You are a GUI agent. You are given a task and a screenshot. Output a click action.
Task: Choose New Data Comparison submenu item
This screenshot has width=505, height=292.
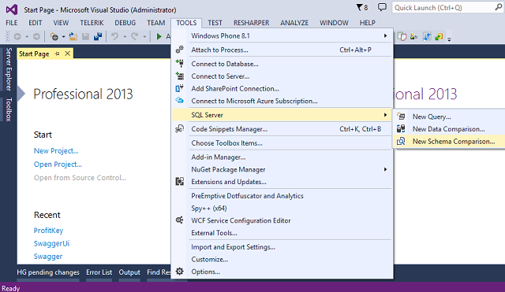click(x=449, y=129)
